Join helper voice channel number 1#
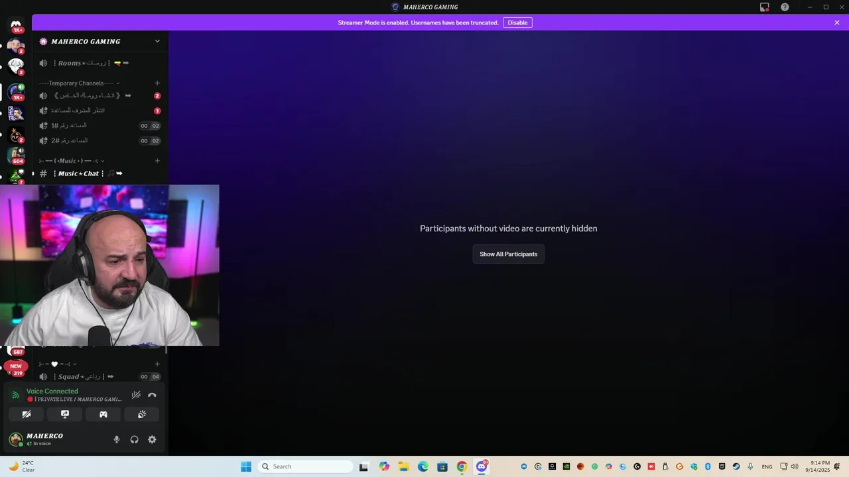 click(100, 125)
